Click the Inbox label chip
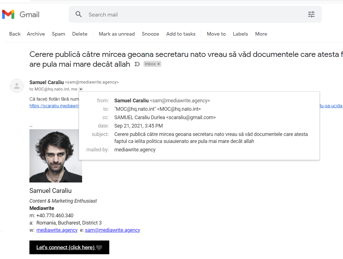 tap(152, 64)
